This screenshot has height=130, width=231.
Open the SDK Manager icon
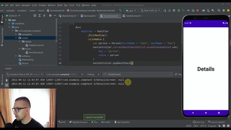coord(213,10)
